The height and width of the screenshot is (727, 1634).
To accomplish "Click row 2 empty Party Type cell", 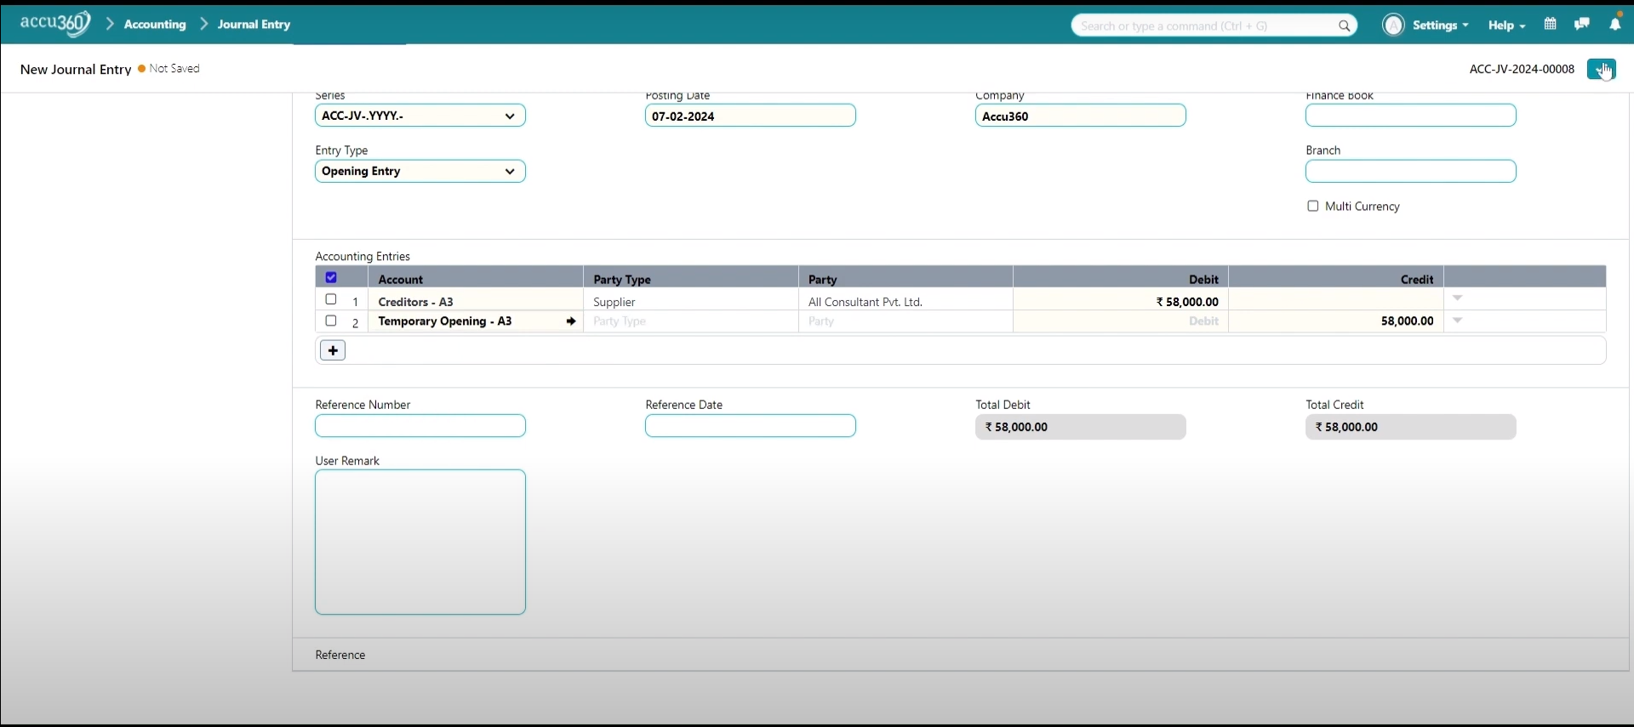I will click(691, 321).
